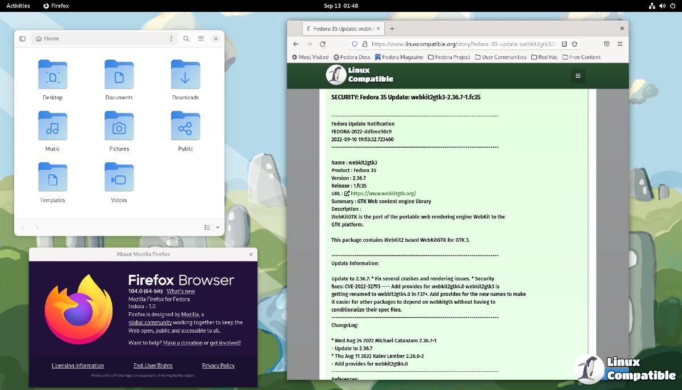Bookmark this page with the star icon
This screenshot has height=390, width=682.
click(x=575, y=44)
